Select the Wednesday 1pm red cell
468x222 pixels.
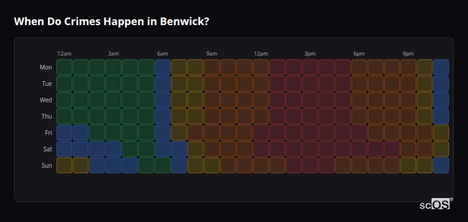[x=277, y=100]
